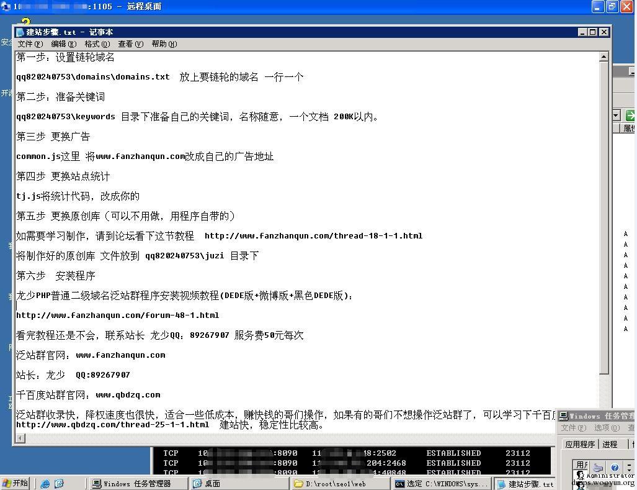Viewport: 637px width, 490px height.
Task: Click the vertical scrollbar thumb
Action: [x=604, y=217]
